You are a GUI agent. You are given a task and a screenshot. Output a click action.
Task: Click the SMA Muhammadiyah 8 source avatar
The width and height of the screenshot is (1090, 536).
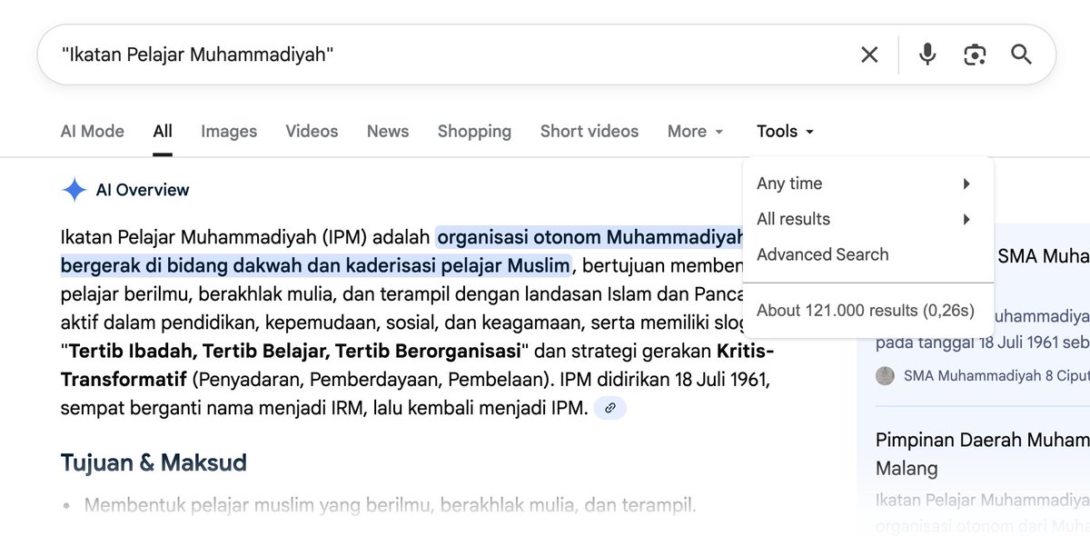(x=885, y=375)
